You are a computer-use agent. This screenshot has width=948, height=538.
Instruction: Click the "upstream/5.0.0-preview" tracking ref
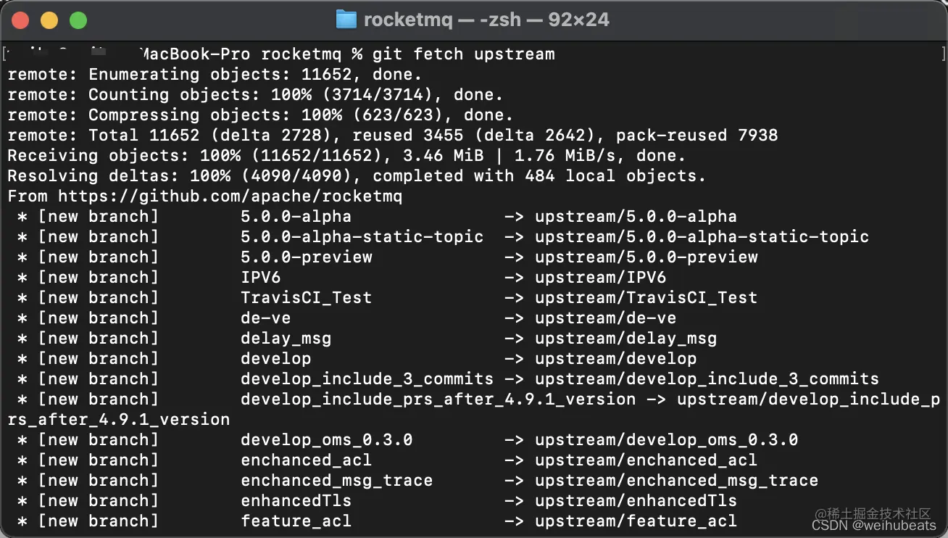pos(646,257)
